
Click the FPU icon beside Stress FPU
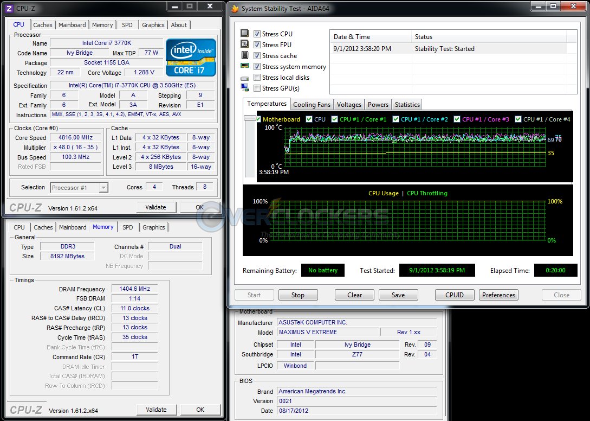245,44
